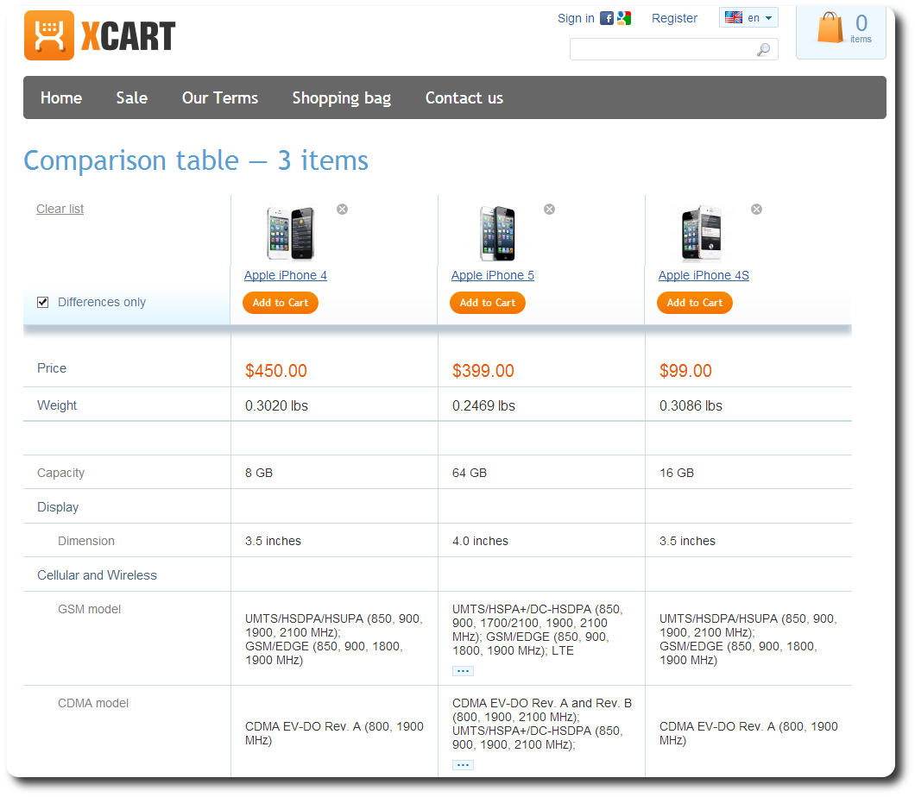Click the search magnifier icon
Viewport: 915px width, 797px height.
click(763, 49)
